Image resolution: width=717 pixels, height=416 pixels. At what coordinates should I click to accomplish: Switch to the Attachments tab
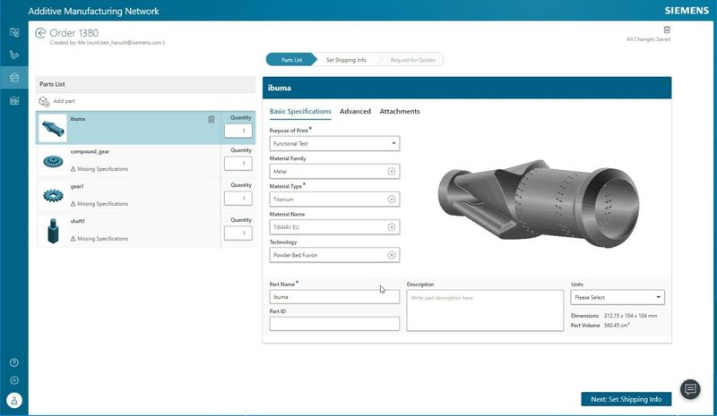tap(400, 112)
